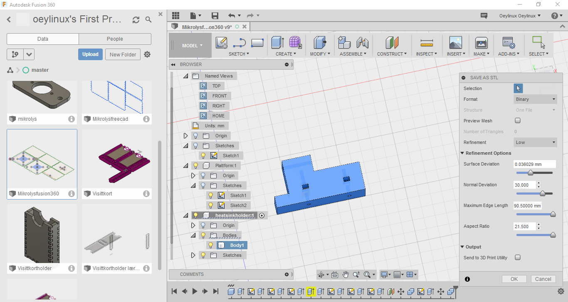Click the Surface Deviation value field
This screenshot has height=302, width=568.
535,164
